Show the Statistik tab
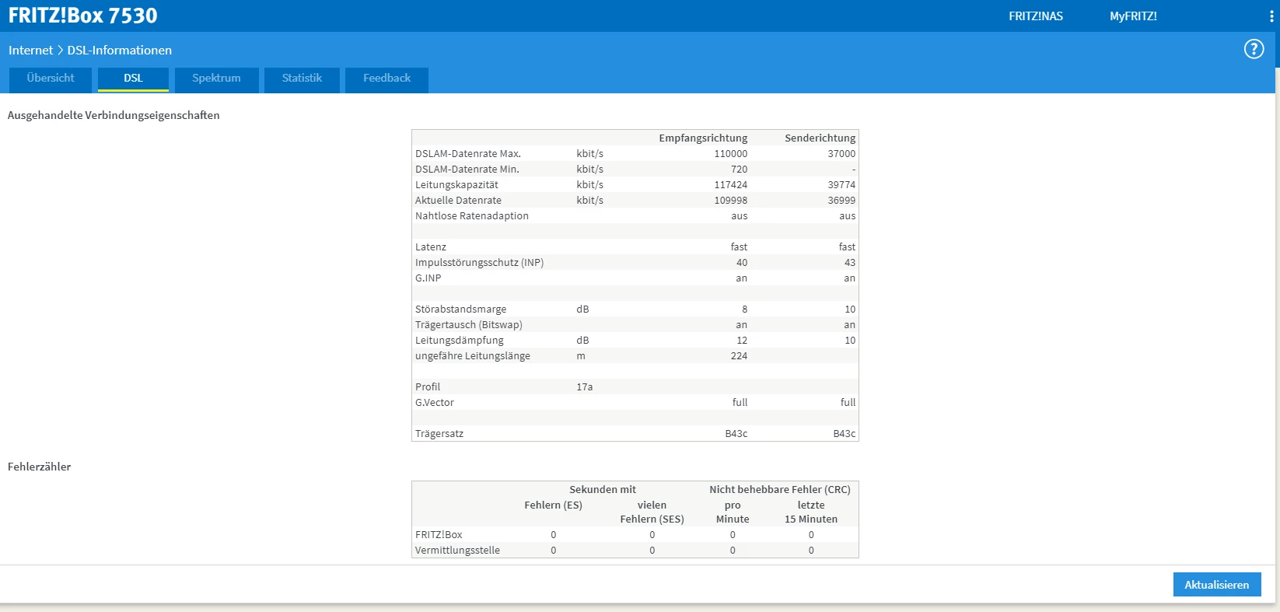The width and height of the screenshot is (1280, 612). tap(302, 79)
